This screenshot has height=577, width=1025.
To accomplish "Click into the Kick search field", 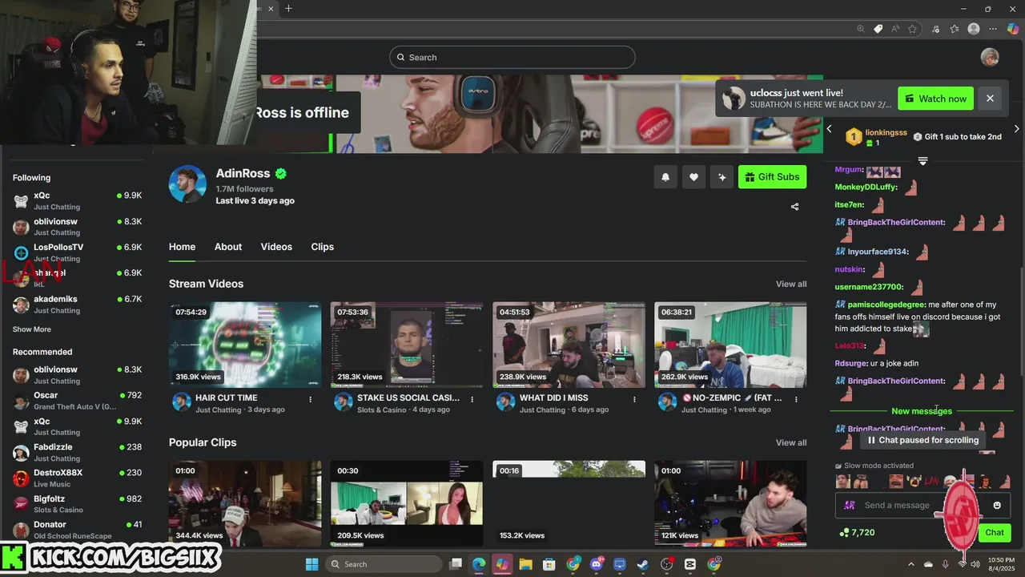I will pos(512,57).
